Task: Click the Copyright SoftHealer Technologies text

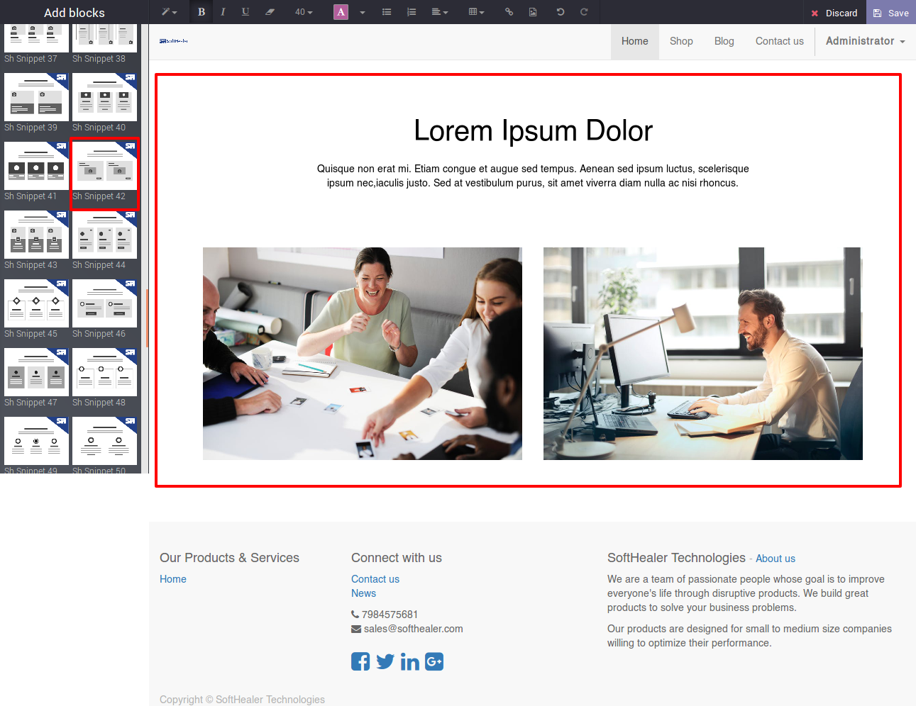Action: point(242,700)
